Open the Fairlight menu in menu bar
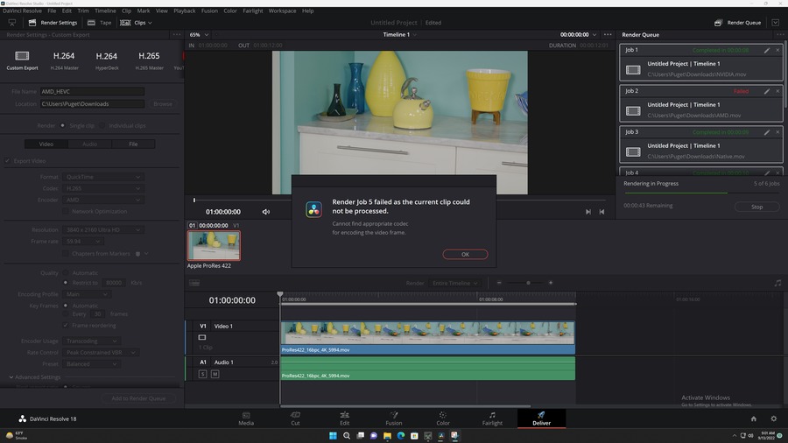 coord(253,11)
